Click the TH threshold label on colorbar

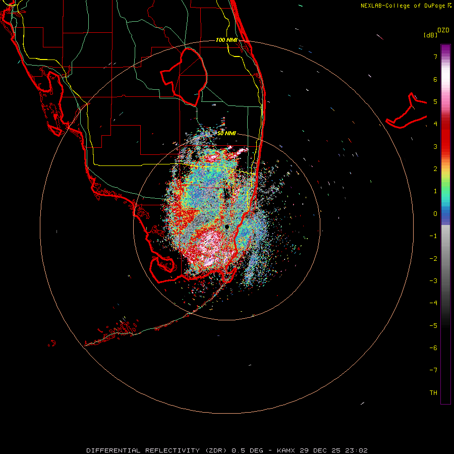433,393
